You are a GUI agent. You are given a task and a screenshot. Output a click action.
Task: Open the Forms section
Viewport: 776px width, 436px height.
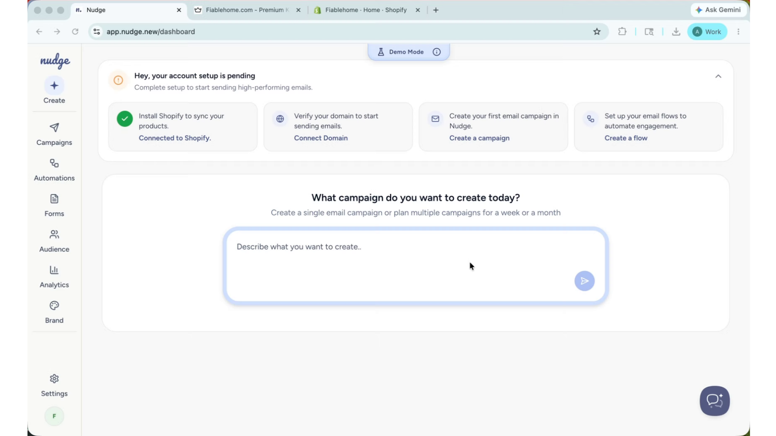pyautogui.click(x=54, y=205)
